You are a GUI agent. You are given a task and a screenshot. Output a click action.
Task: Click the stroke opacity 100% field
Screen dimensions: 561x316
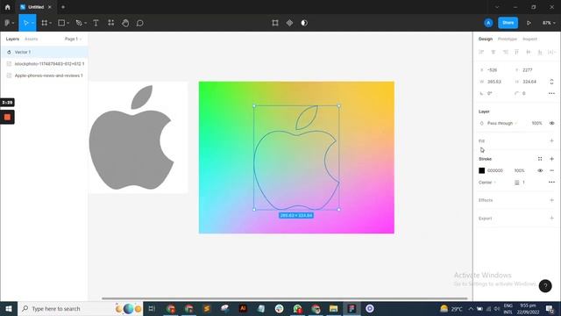point(520,170)
